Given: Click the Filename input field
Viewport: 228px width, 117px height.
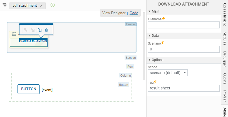Looking at the screenshot, I should (184, 25).
